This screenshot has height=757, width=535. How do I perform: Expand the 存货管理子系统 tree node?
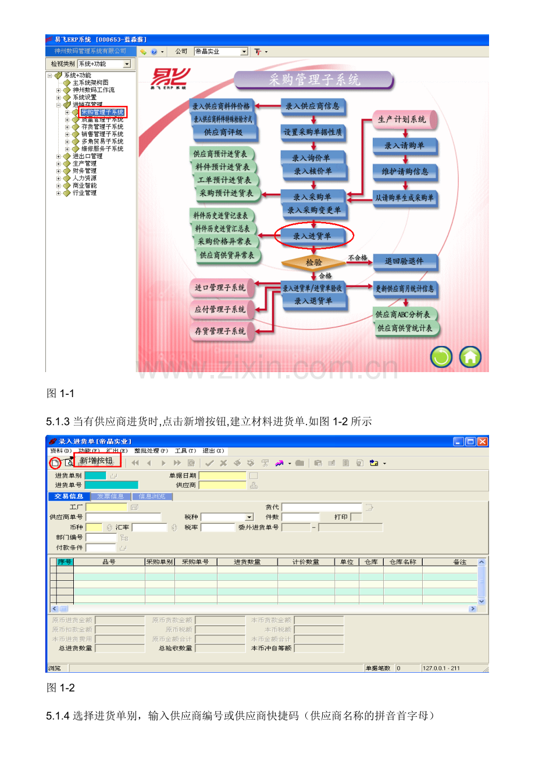67,127
